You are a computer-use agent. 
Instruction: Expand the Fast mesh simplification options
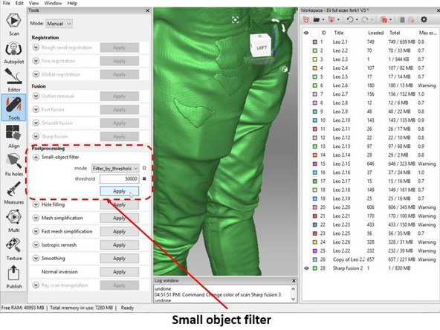click(36, 231)
